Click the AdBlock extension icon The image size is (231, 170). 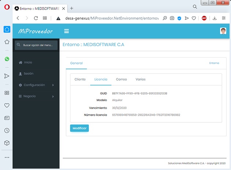204,18
